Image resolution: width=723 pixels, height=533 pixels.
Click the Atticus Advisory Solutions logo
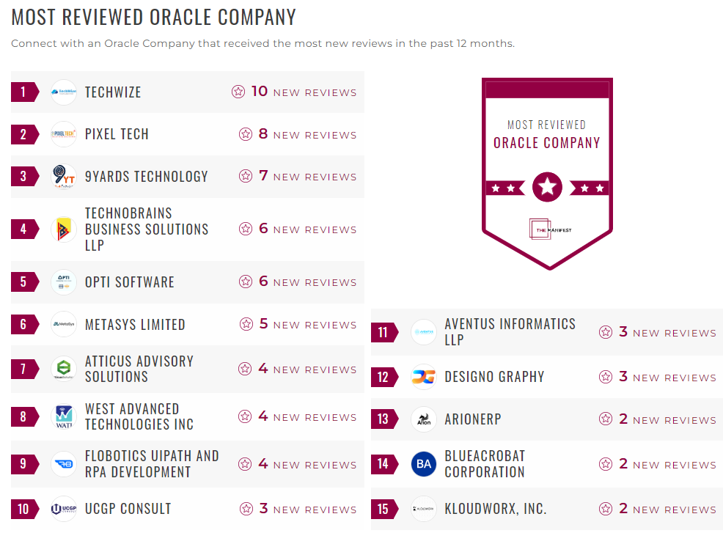64,369
